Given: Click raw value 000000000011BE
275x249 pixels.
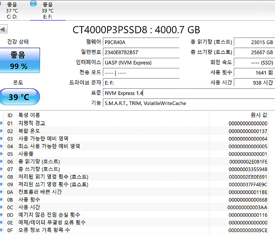Looking at the screenshot, I should coord(248,192).
